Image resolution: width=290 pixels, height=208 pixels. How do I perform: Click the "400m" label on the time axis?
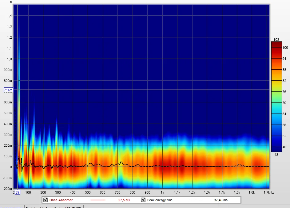coord(8,124)
